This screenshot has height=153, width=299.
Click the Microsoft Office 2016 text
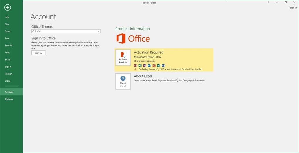147,57
